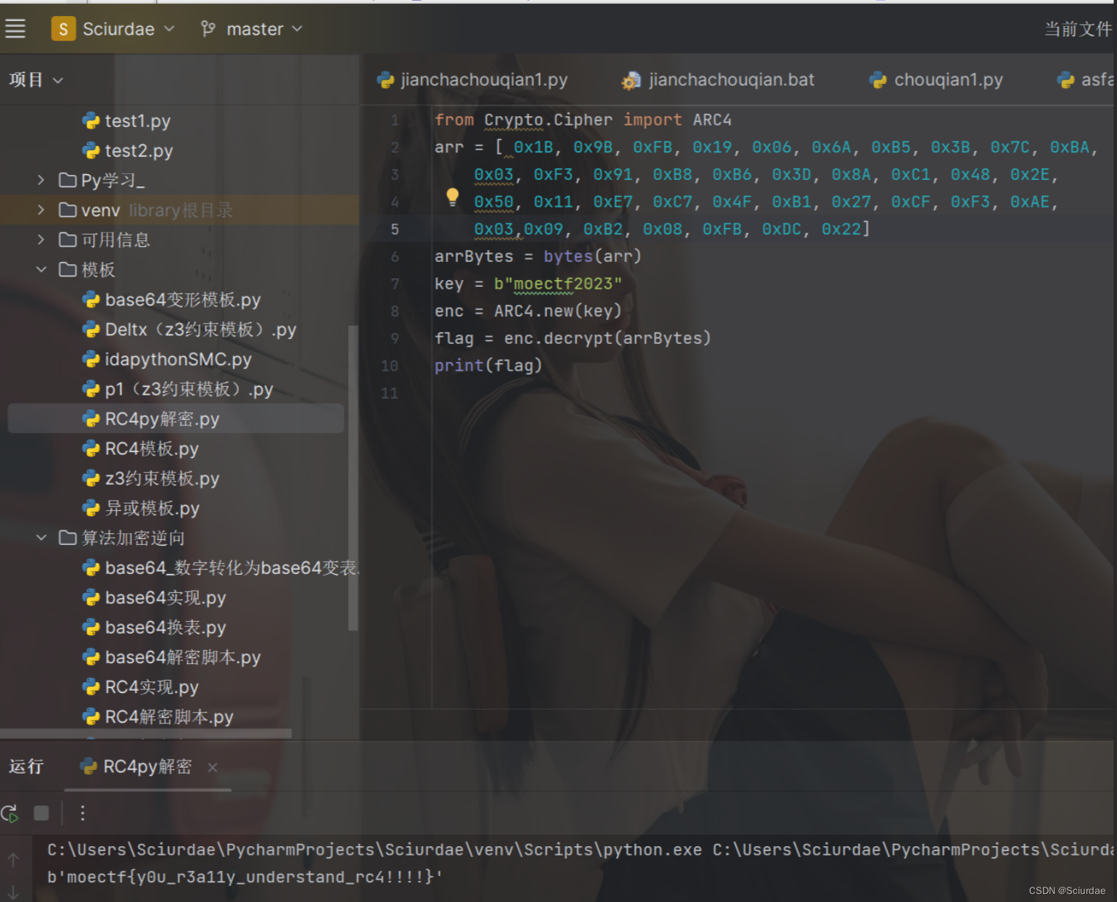Viewport: 1117px width, 902px height.
Task: Stop the running script in Run panel
Action: (x=41, y=813)
